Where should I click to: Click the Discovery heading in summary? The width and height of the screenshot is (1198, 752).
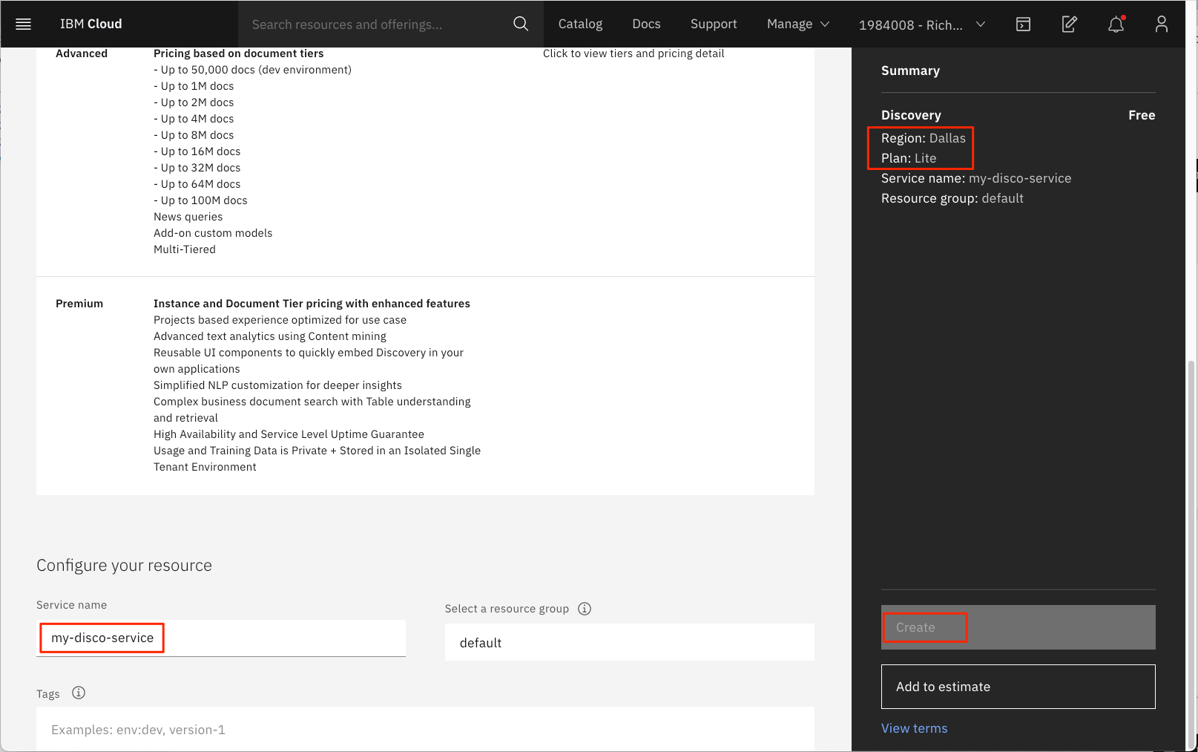(911, 115)
